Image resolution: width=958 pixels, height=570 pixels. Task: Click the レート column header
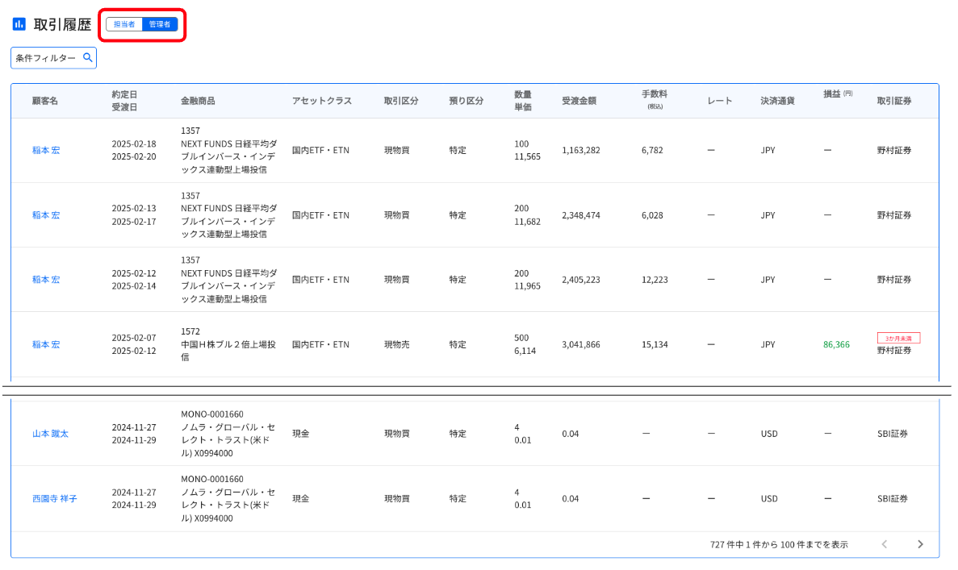pos(720,101)
